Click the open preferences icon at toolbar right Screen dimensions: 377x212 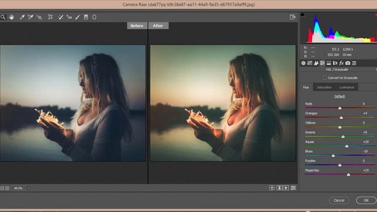point(293,17)
